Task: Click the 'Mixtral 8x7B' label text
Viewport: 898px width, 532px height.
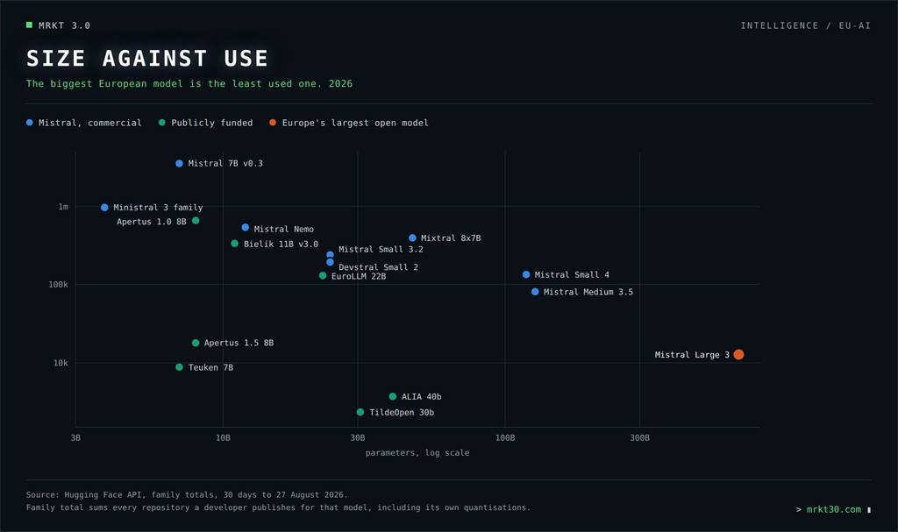Action: click(451, 238)
